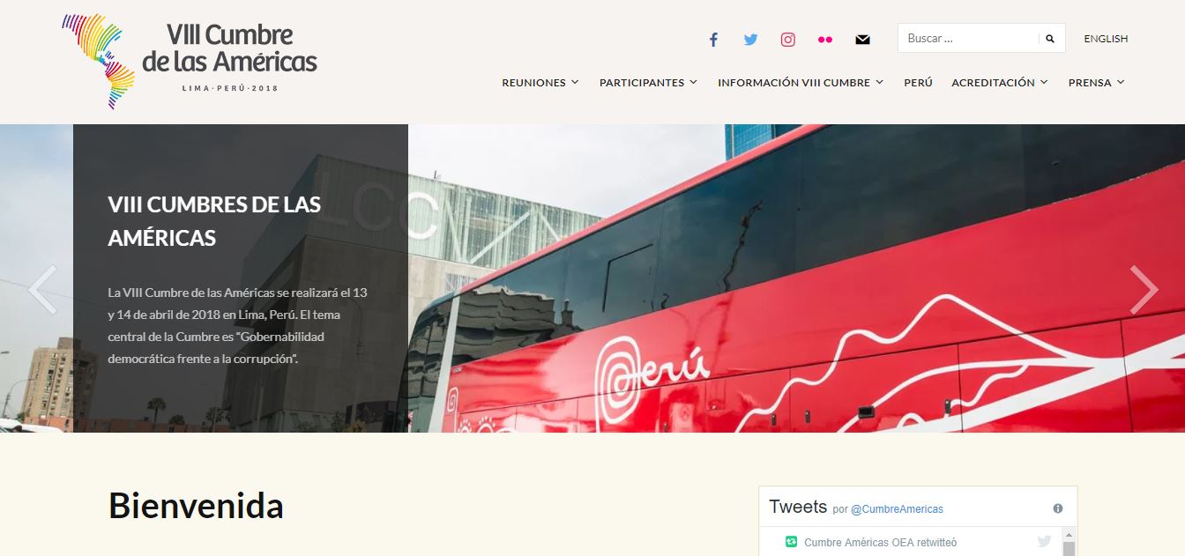Image resolution: width=1185 pixels, height=556 pixels.
Task: Switch language to English
Action: click(x=1106, y=39)
